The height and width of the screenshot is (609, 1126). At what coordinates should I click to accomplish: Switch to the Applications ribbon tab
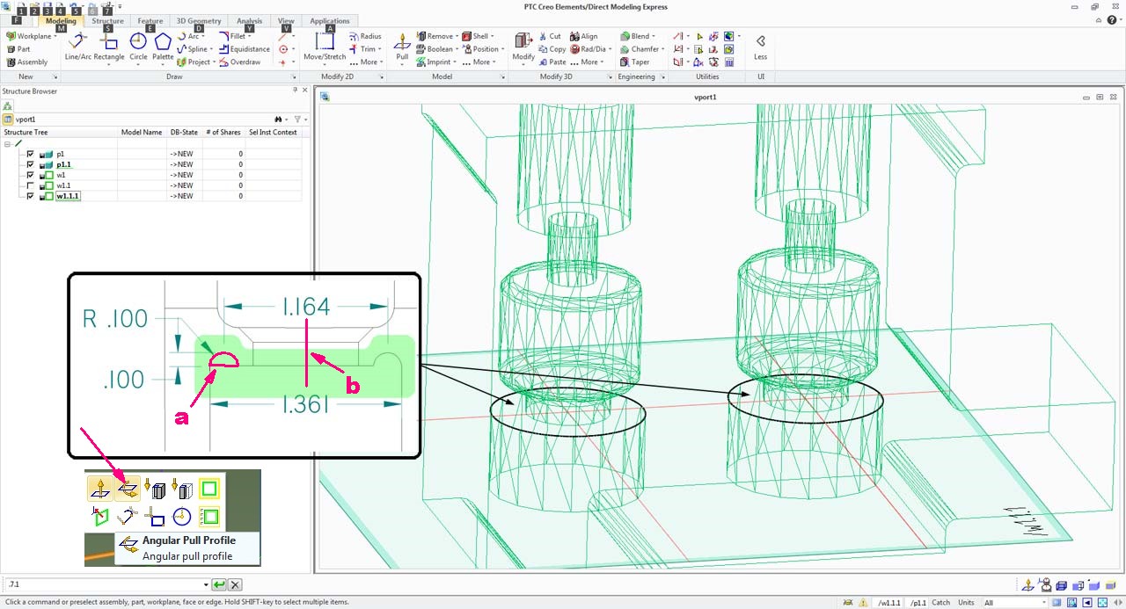point(330,20)
